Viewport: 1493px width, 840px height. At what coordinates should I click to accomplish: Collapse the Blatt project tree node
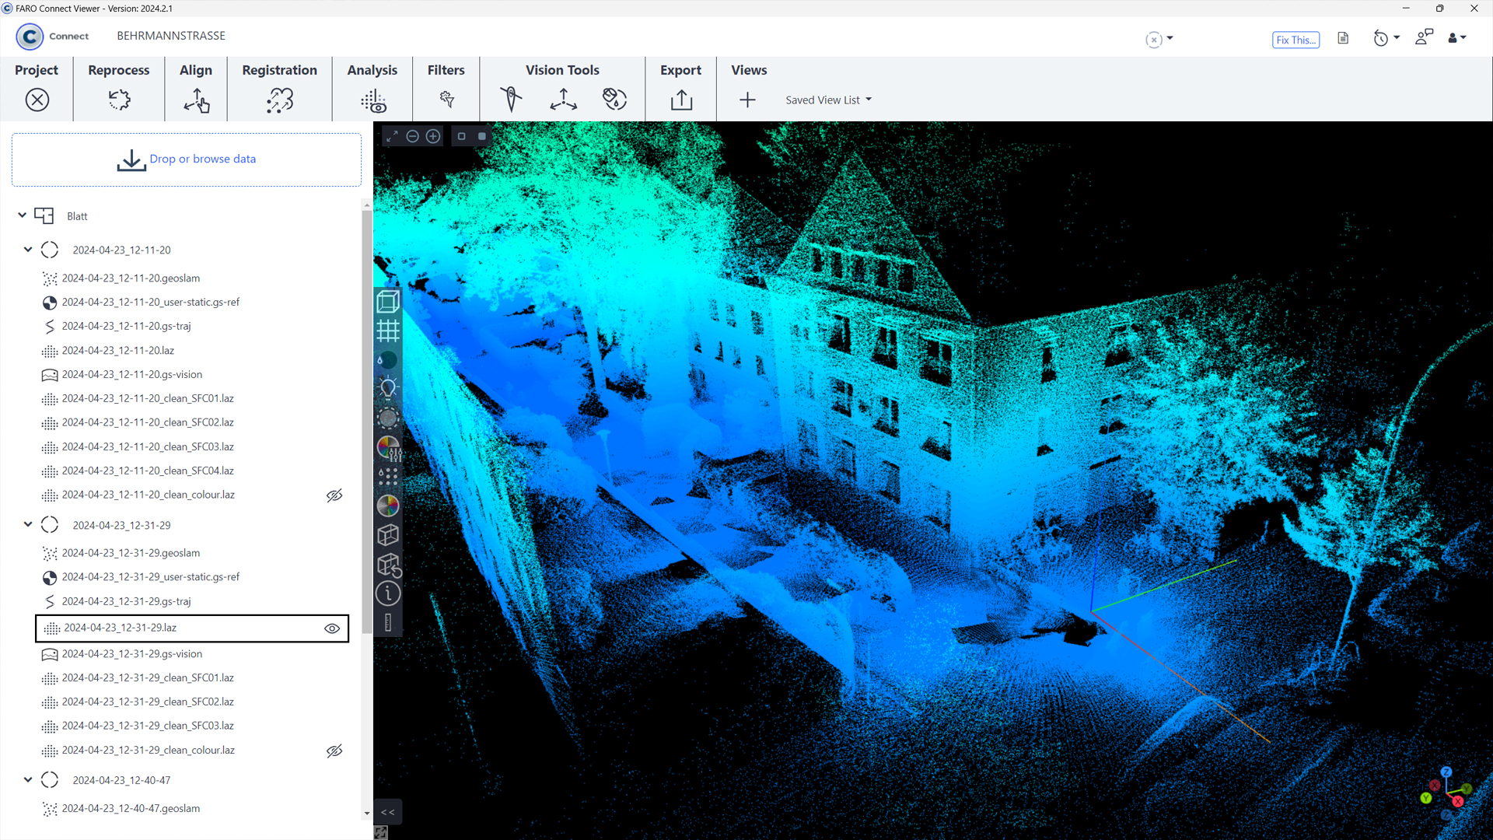point(22,215)
